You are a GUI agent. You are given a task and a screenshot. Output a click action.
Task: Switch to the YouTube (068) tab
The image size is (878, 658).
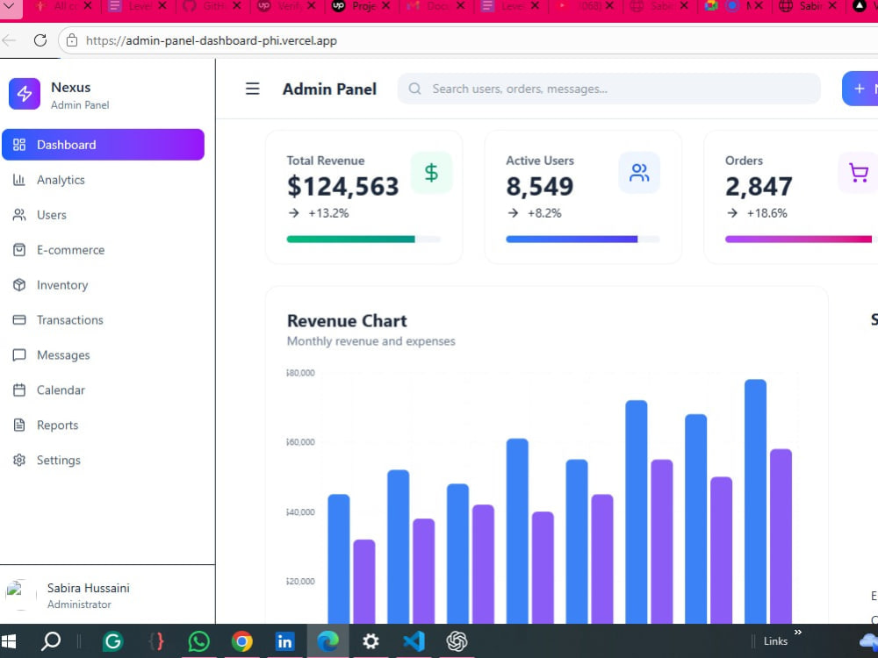585,6
